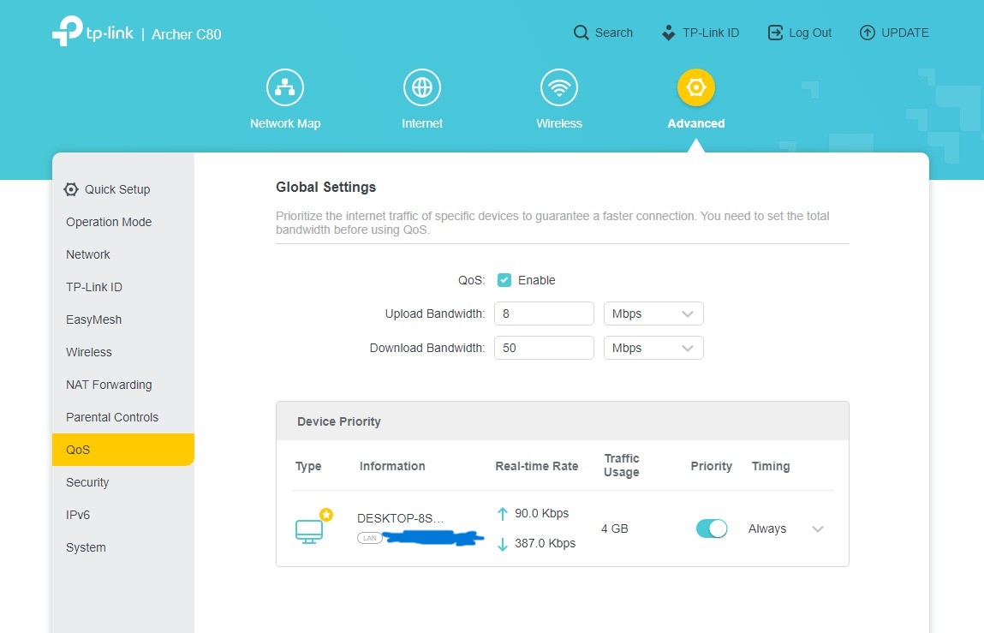
Task: Click the 387.0 Kbps download rate
Action: tap(545, 543)
